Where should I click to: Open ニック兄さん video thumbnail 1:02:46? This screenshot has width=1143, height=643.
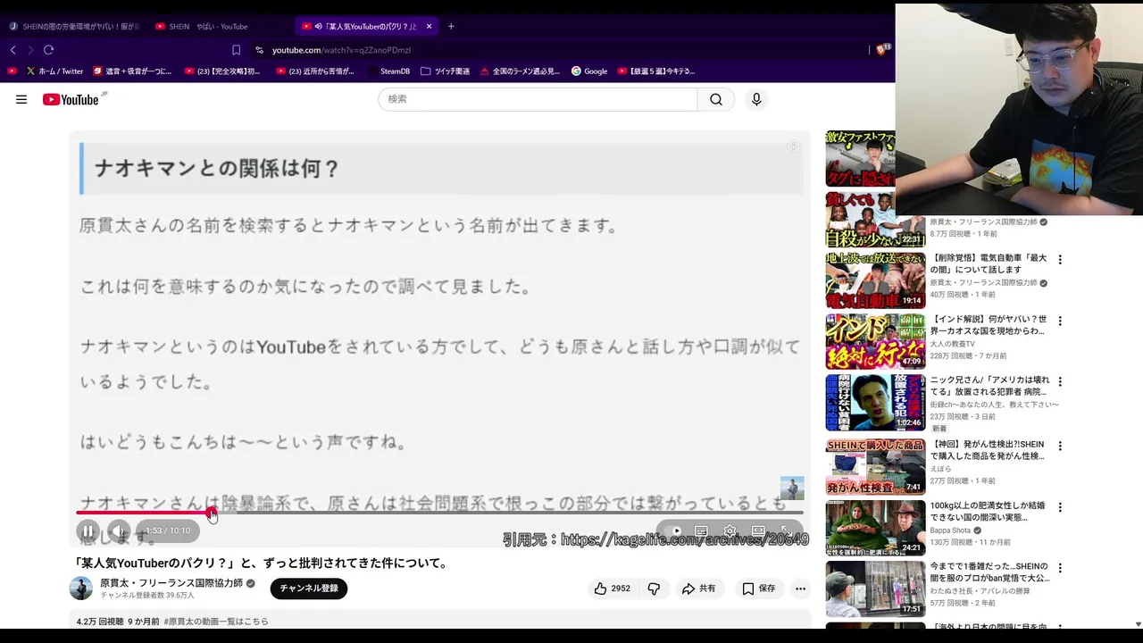[x=875, y=403]
